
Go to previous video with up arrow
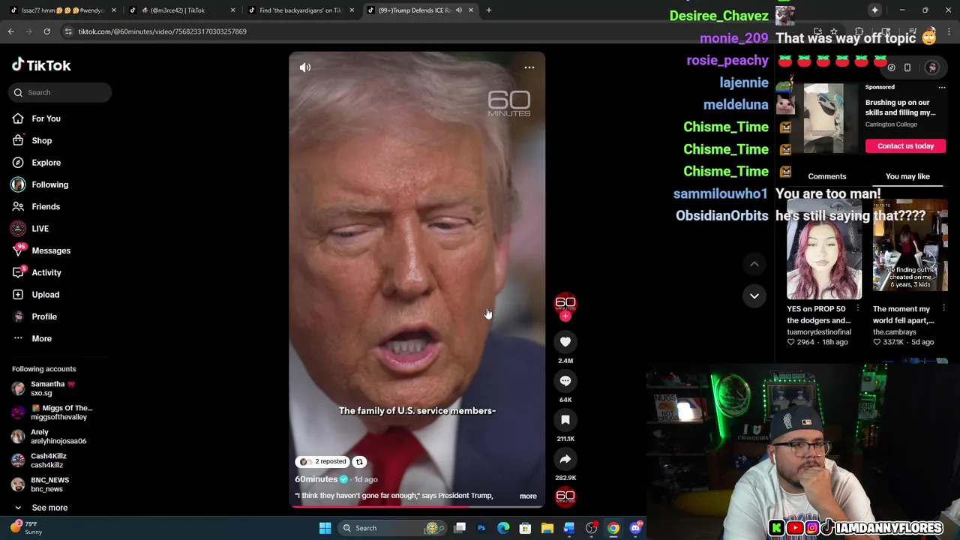point(754,264)
